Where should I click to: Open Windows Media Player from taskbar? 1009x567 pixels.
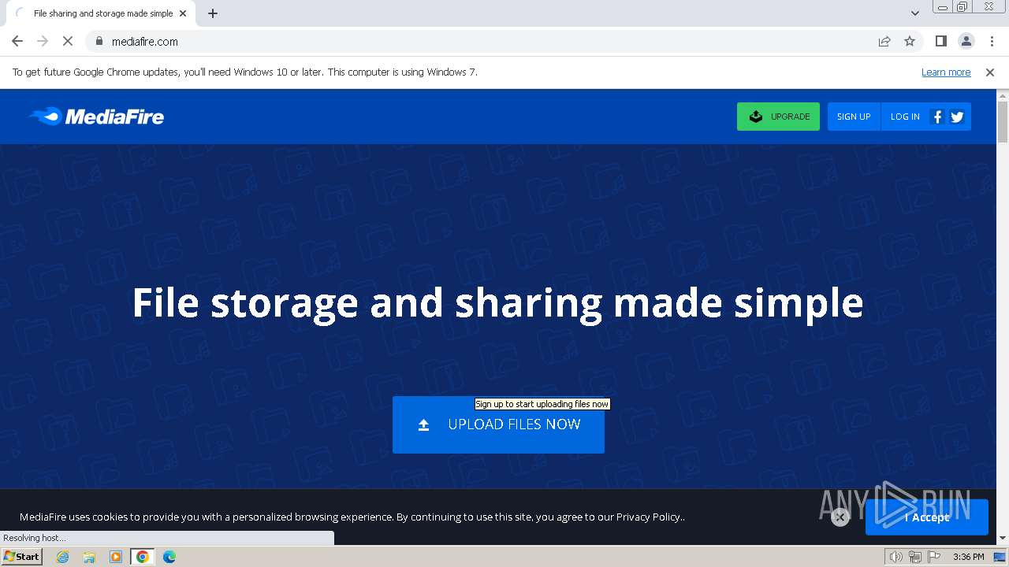[x=116, y=557]
